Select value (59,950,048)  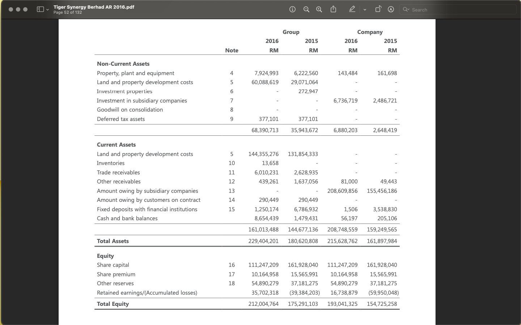(384, 293)
